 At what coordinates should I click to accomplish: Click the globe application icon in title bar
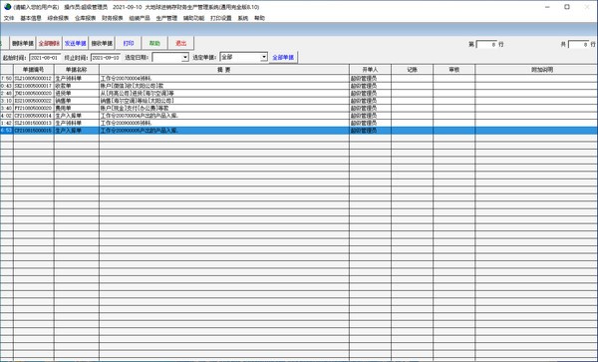point(7,7)
